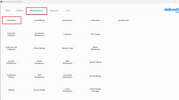The height and width of the screenshot is (100, 179).
Task: Open Button Maintenance
Action: 95,48
